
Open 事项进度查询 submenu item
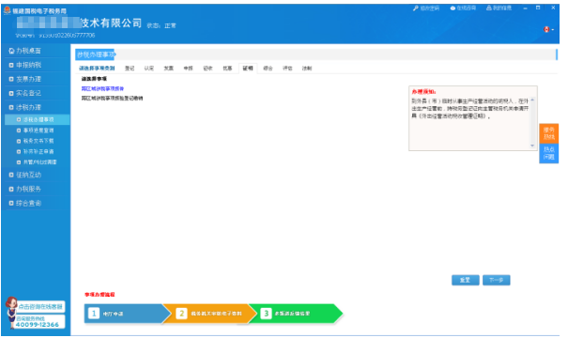click(36, 131)
